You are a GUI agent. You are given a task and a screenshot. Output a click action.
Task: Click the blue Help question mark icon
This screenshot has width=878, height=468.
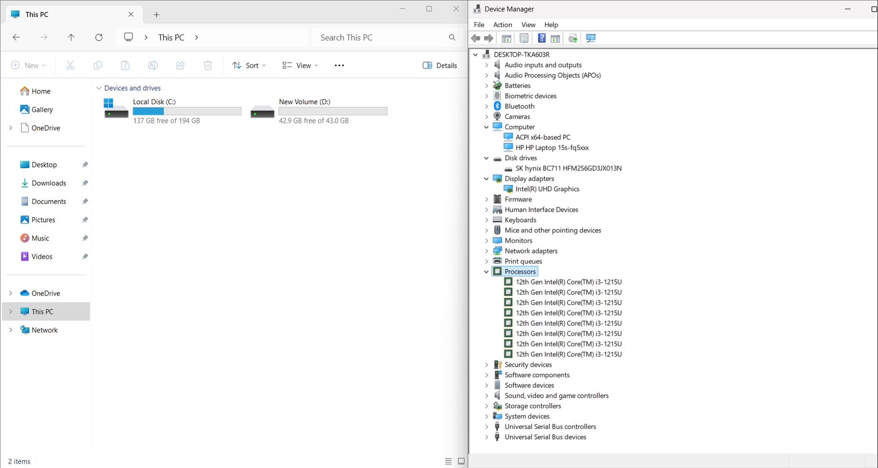(x=541, y=39)
